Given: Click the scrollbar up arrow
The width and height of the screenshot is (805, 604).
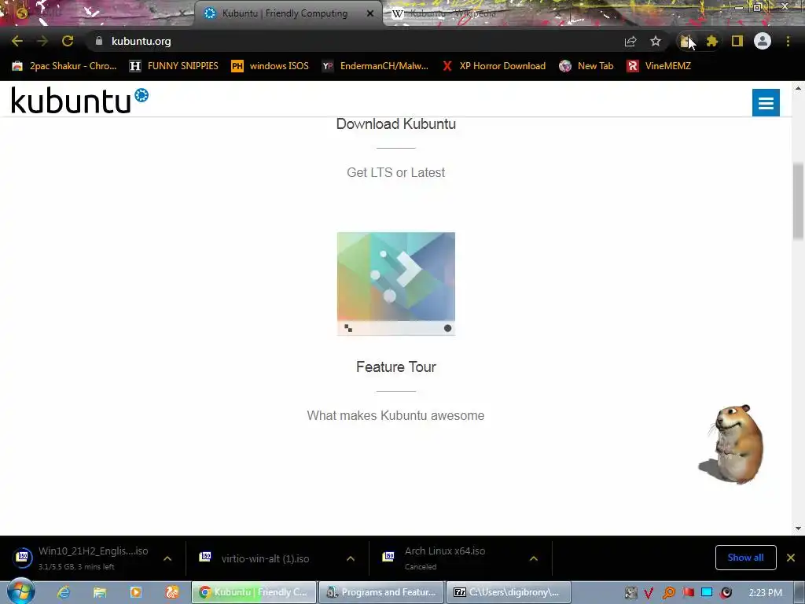Looking at the screenshot, I should tap(799, 88).
